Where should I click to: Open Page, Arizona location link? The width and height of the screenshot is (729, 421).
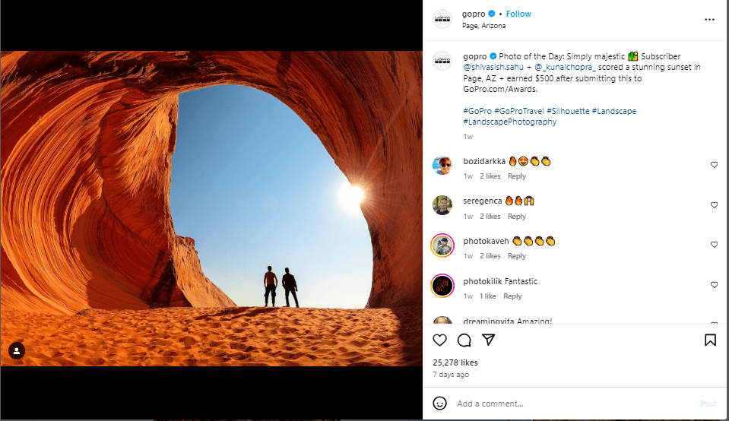483,26
